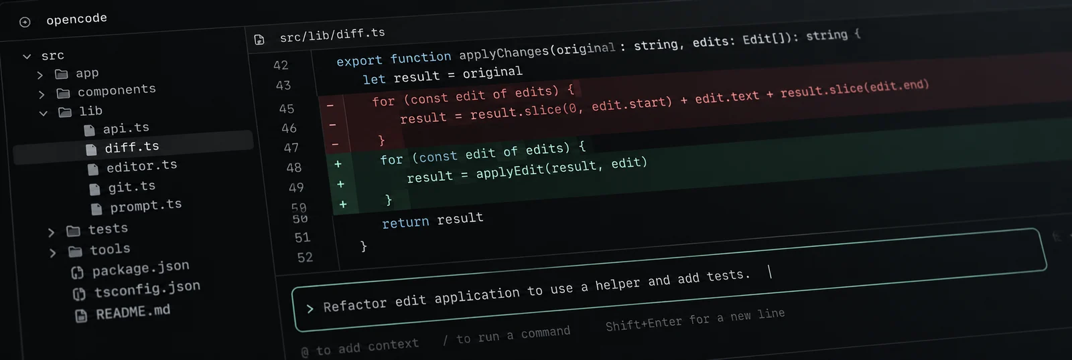Open package.json in the file tree
Screen dimensions: 1072x360
(141, 268)
